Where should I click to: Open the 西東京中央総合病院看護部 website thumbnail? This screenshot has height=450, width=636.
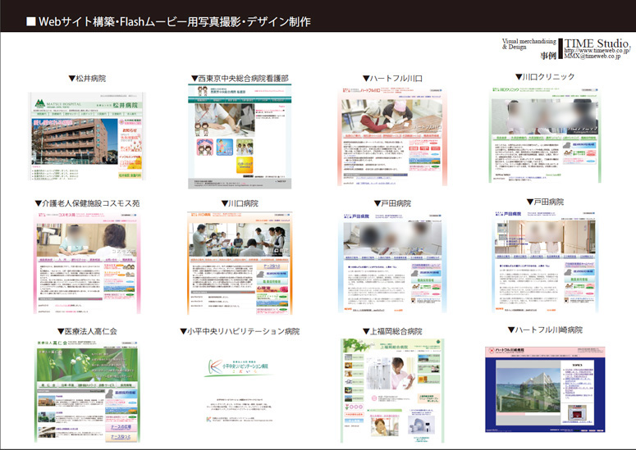pos(240,136)
